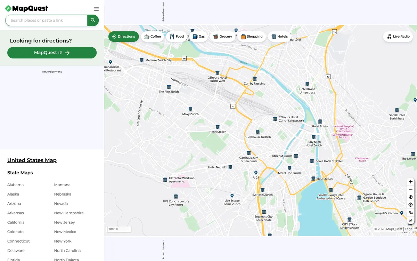
Task: Click the Al 21 location pin
Action: click(256, 173)
